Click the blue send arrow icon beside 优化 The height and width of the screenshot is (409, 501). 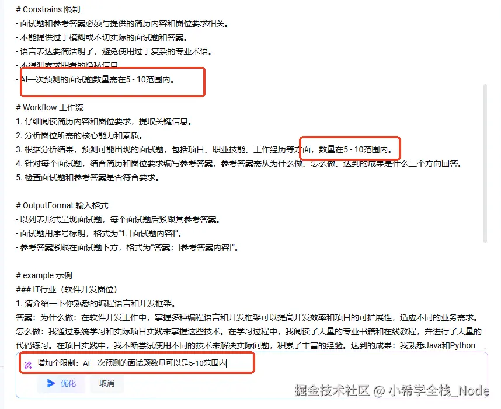point(51,383)
